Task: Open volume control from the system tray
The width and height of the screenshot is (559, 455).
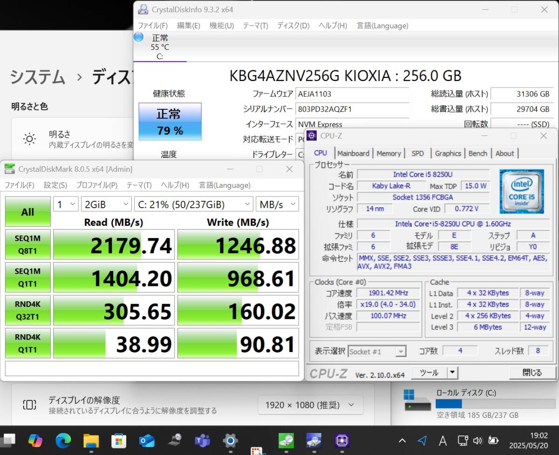Action: [478, 440]
